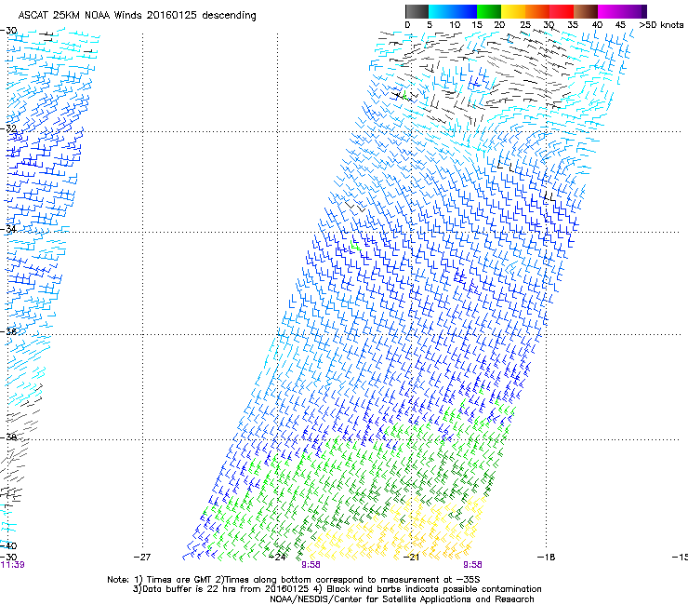Click the gray 0-5 knots legend segment
688x605 pixels.
417,11
